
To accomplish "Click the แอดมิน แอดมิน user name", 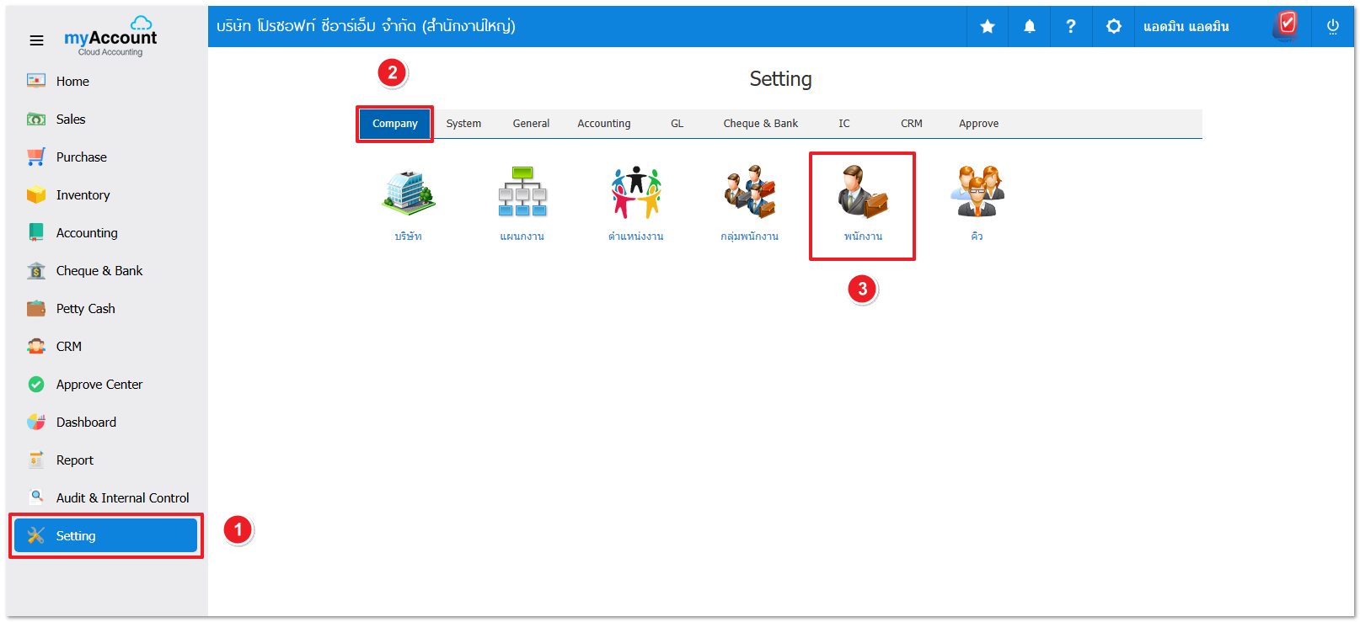I will pyautogui.click(x=1186, y=27).
